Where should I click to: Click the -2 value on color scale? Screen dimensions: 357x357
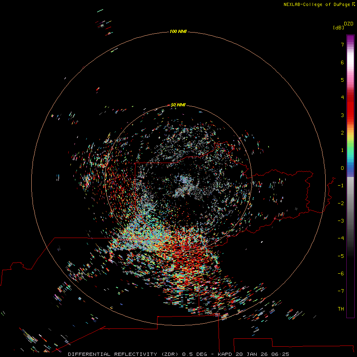pyautogui.click(x=341, y=203)
